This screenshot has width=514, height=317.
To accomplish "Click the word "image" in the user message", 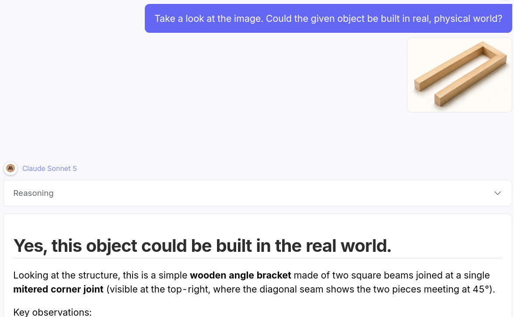I will tap(248, 19).
